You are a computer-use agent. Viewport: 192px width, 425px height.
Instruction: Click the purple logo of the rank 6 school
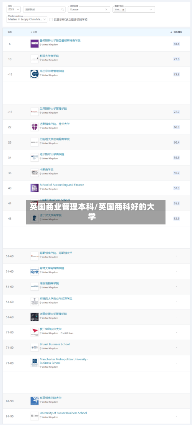coord(35,44)
